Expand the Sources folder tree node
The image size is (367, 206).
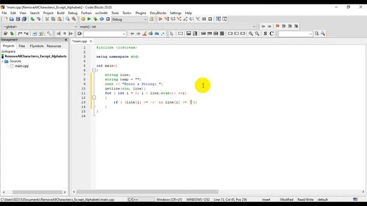2,61
